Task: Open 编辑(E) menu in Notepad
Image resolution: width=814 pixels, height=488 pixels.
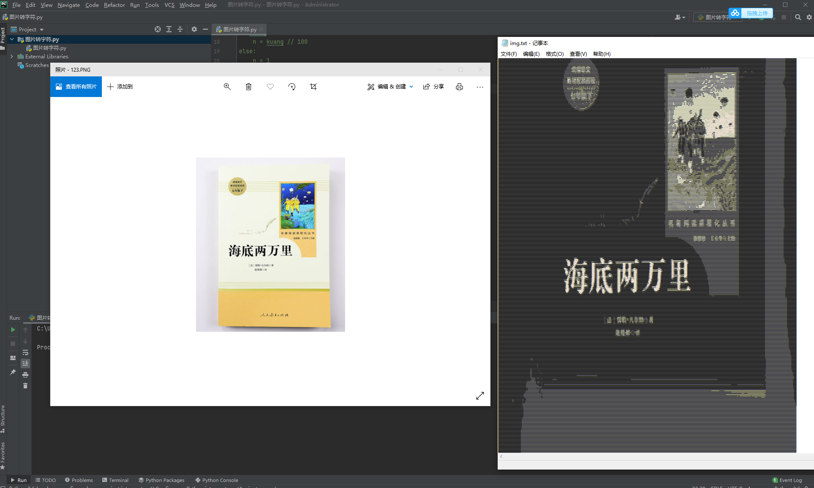Action: 531,54
